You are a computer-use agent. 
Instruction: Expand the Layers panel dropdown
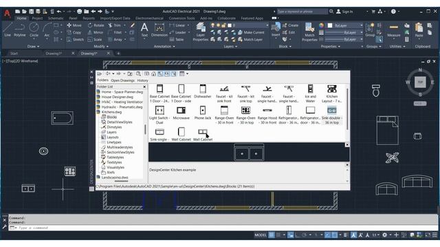pyautogui.click(x=231, y=47)
